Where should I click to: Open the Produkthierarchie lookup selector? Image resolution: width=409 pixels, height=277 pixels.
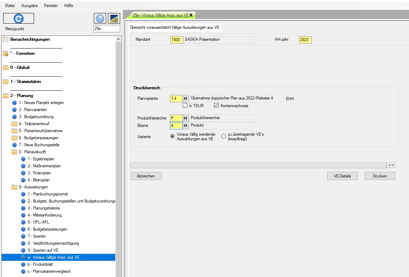click(186, 118)
